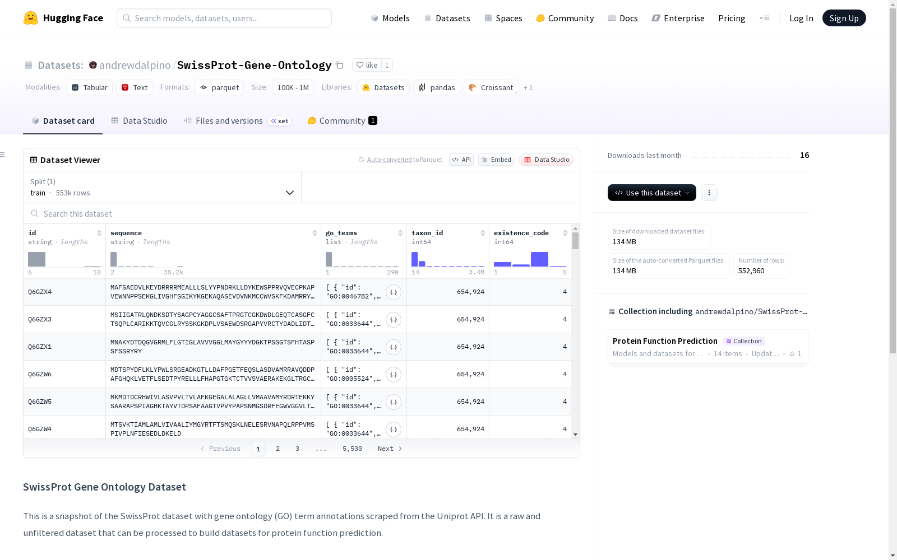Expand JSON for go_terms in row Q6GZX4
The width and height of the screenshot is (897, 560).
[394, 292]
